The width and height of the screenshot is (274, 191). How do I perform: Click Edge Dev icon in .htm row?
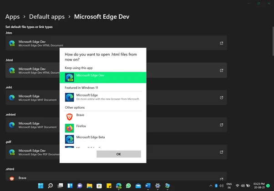click(x=12, y=43)
